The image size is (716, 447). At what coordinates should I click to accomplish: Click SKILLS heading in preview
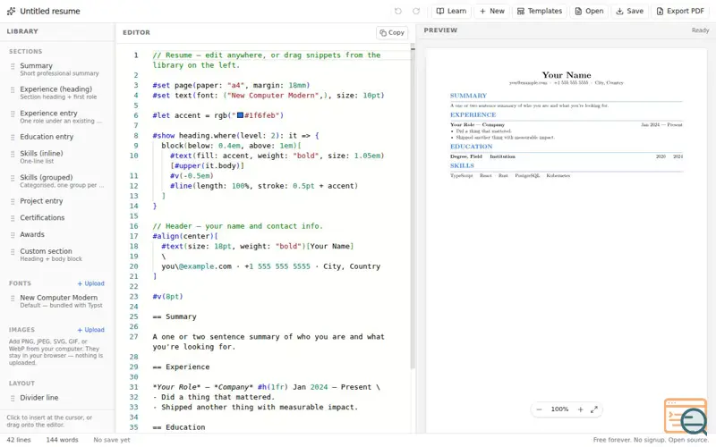(x=462, y=165)
